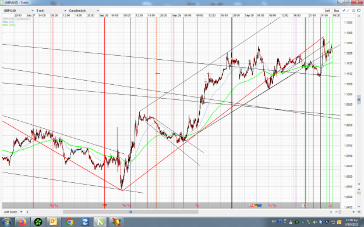Click the 1.1250 price axis label
364x227 pixels.
(348, 43)
